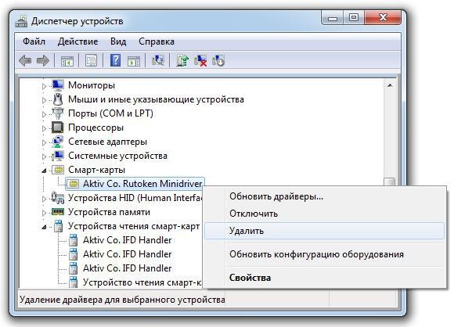Click the Properties sheet toolbar icon
The image size is (454, 327).
point(92,61)
